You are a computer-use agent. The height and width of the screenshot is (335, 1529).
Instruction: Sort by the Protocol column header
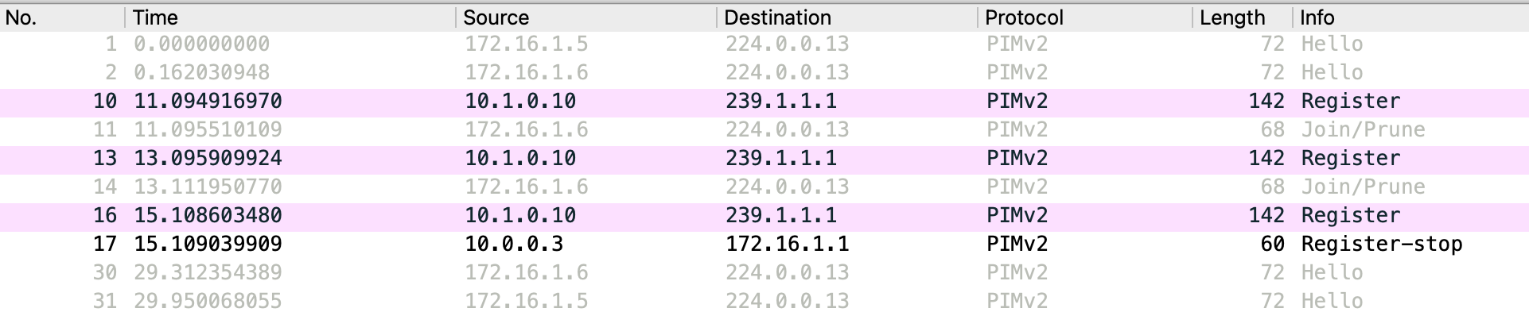[x=1024, y=17]
